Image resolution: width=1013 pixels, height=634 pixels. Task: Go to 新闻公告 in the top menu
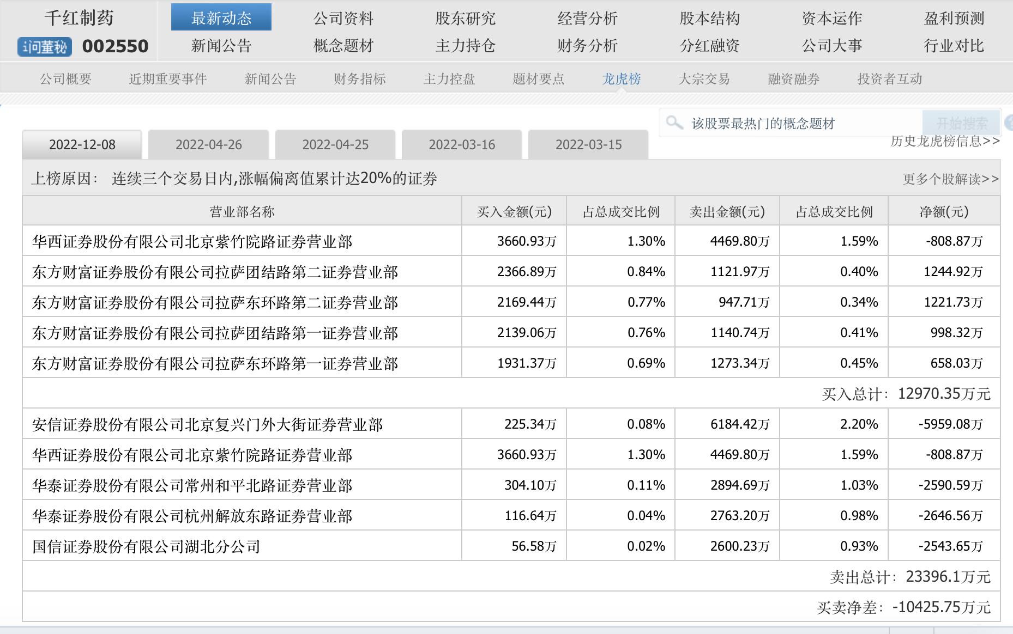[x=221, y=46]
